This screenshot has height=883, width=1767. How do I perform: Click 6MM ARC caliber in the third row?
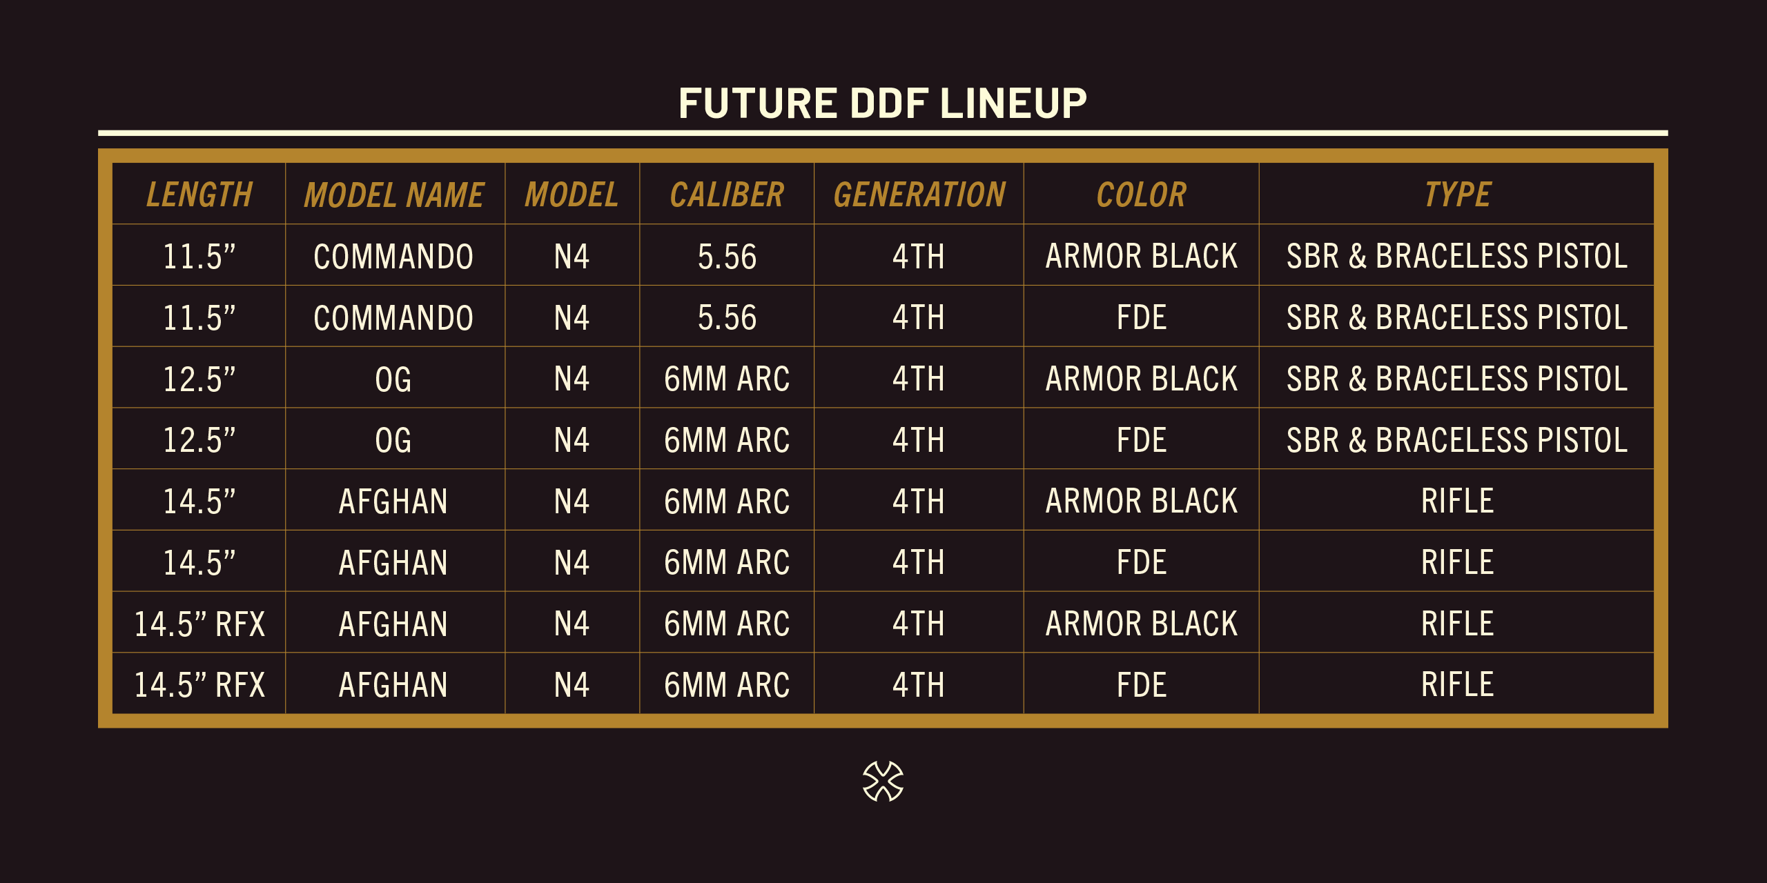coord(727,379)
